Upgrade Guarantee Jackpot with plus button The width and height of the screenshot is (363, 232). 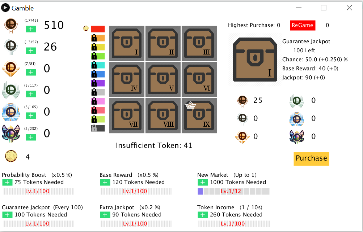click(x=7, y=215)
